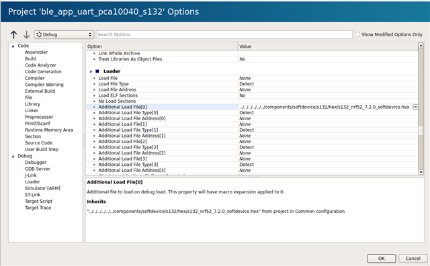This screenshot has width=430, height=266.
Task: Click the blue Loader group square icon
Action: click(97, 71)
